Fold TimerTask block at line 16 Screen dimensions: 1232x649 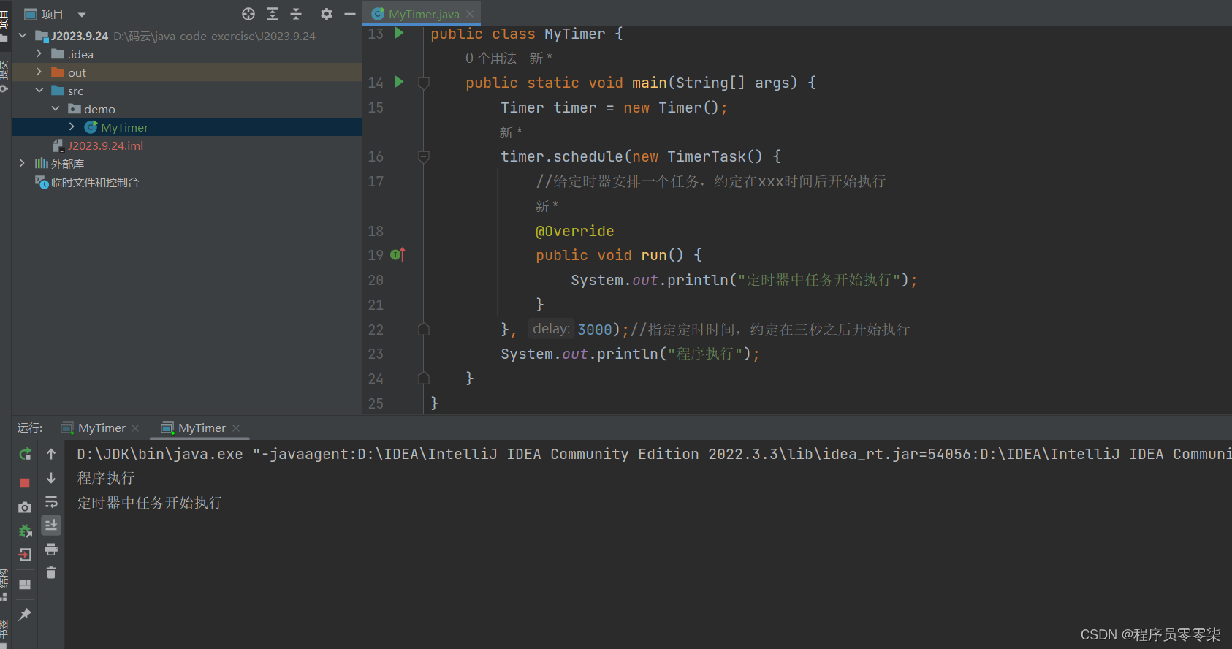[423, 156]
